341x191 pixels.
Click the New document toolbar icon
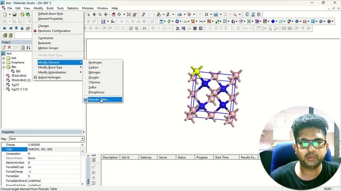coord(5,14)
